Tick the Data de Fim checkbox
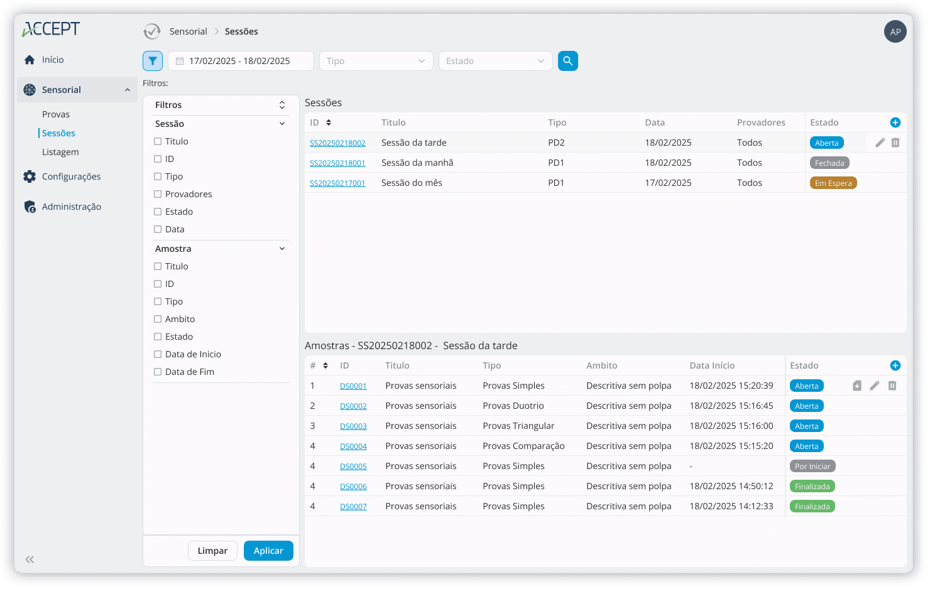930x589 pixels. tap(158, 372)
